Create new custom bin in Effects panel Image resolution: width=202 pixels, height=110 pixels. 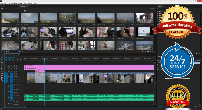tap(196, 54)
